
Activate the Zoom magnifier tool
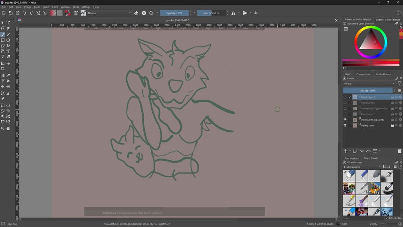pos(3,129)
